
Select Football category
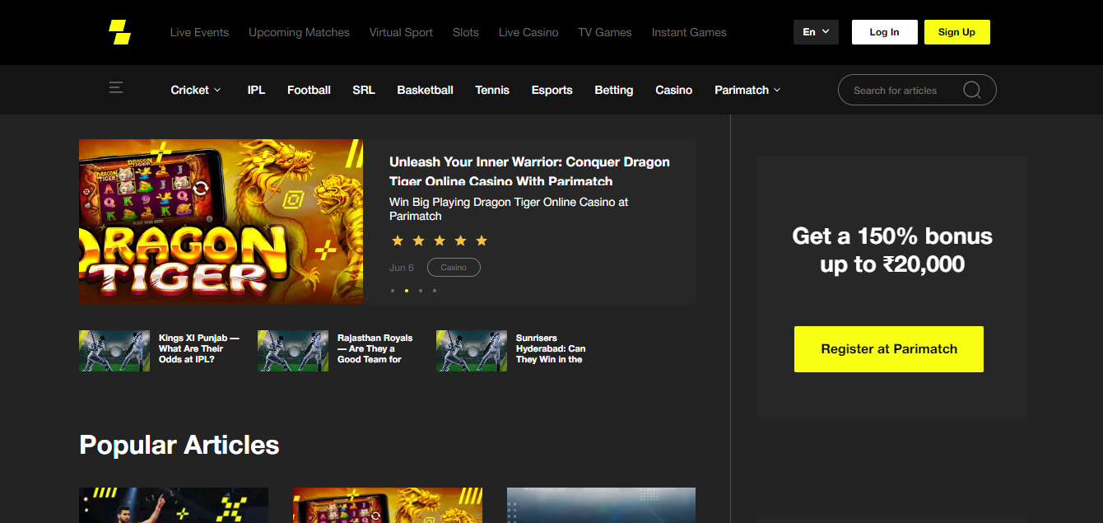[309, 90]
